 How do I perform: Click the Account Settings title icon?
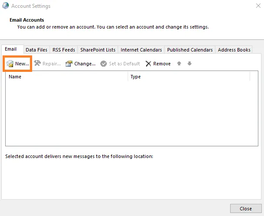5,6
